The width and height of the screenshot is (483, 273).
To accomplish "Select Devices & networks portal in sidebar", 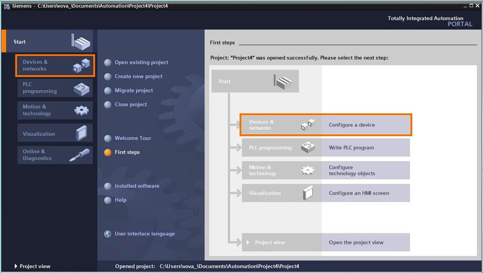I will (x=55, y=66).
